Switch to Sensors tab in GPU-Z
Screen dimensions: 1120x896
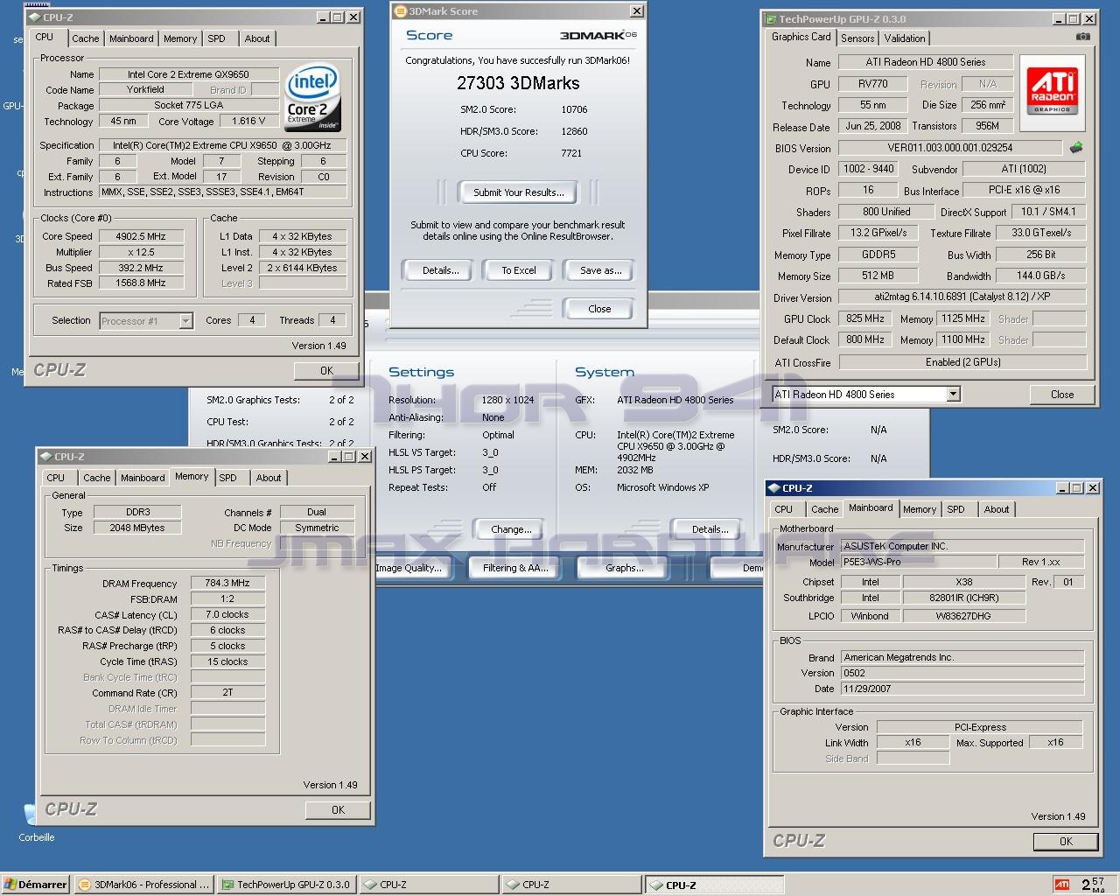point(857,38)
